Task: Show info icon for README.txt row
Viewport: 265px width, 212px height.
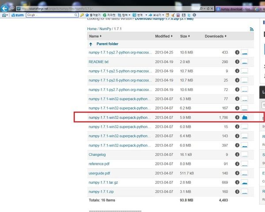Action: [x=237, y=62]
